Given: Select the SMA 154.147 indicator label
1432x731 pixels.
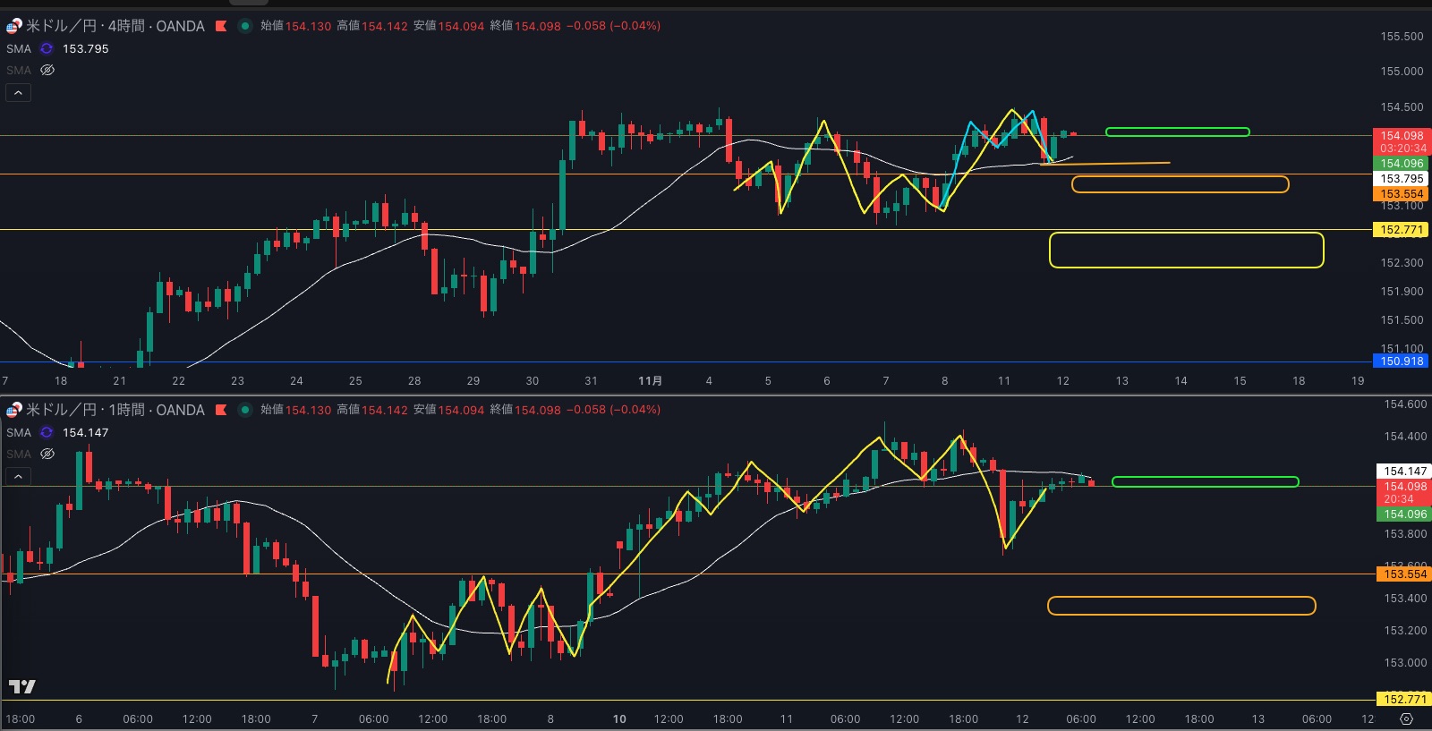Looking at the screenshot, I should (19, 433).
